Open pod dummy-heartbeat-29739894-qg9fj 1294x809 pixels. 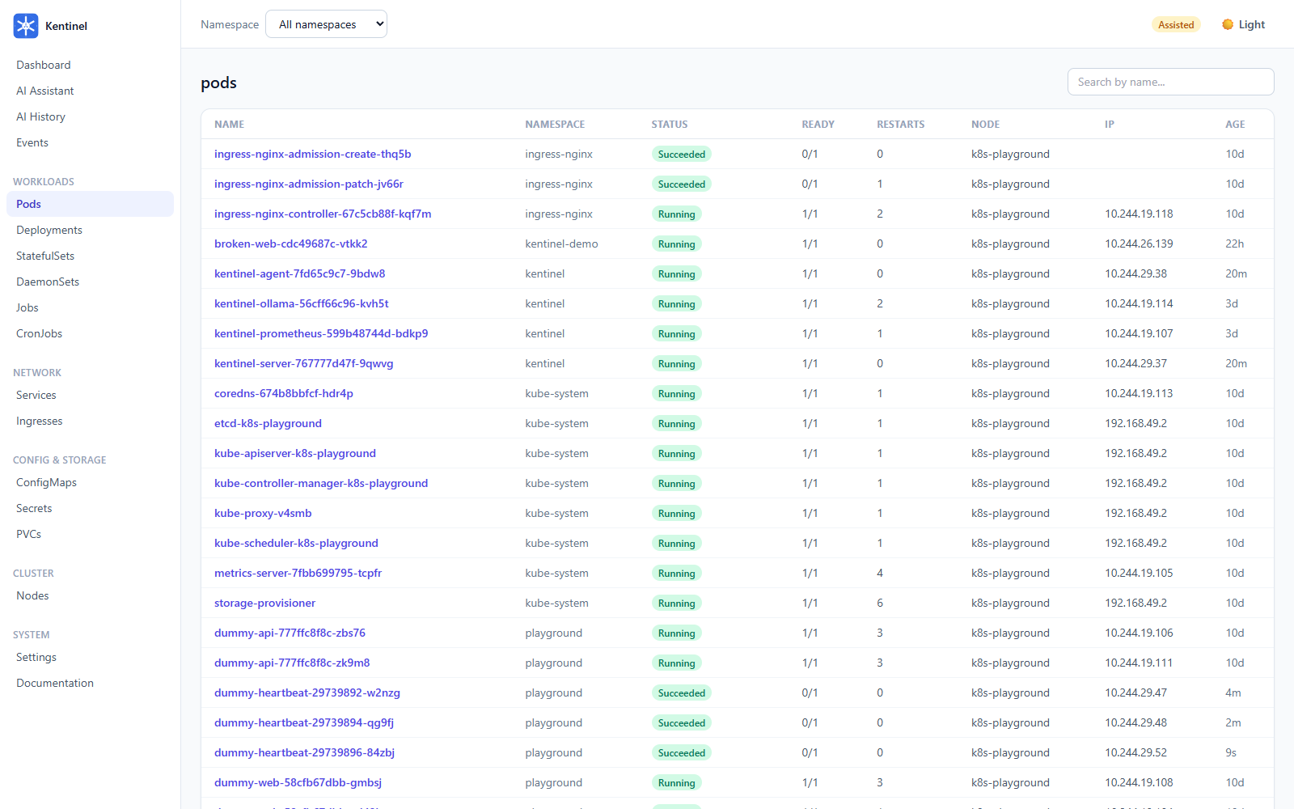pyautogui.click(x=304, y=722)
